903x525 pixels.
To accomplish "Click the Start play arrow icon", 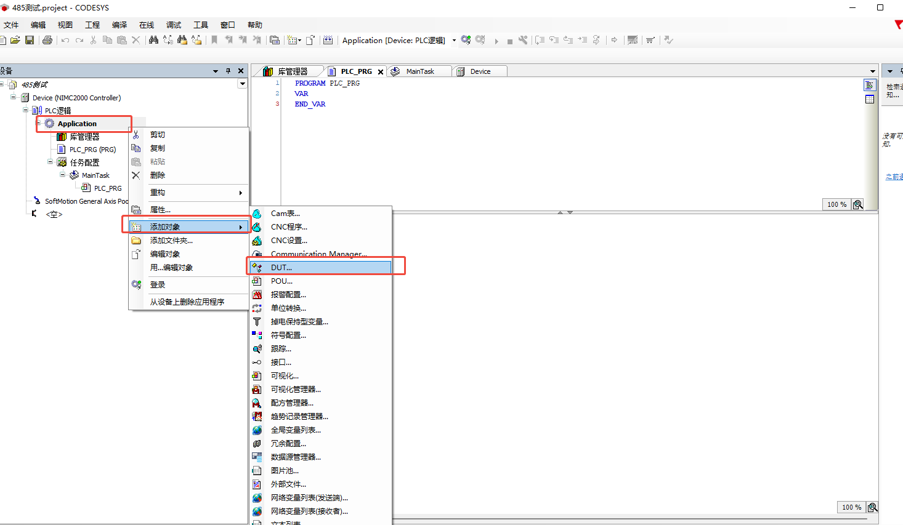I will [x=496, y=41].
